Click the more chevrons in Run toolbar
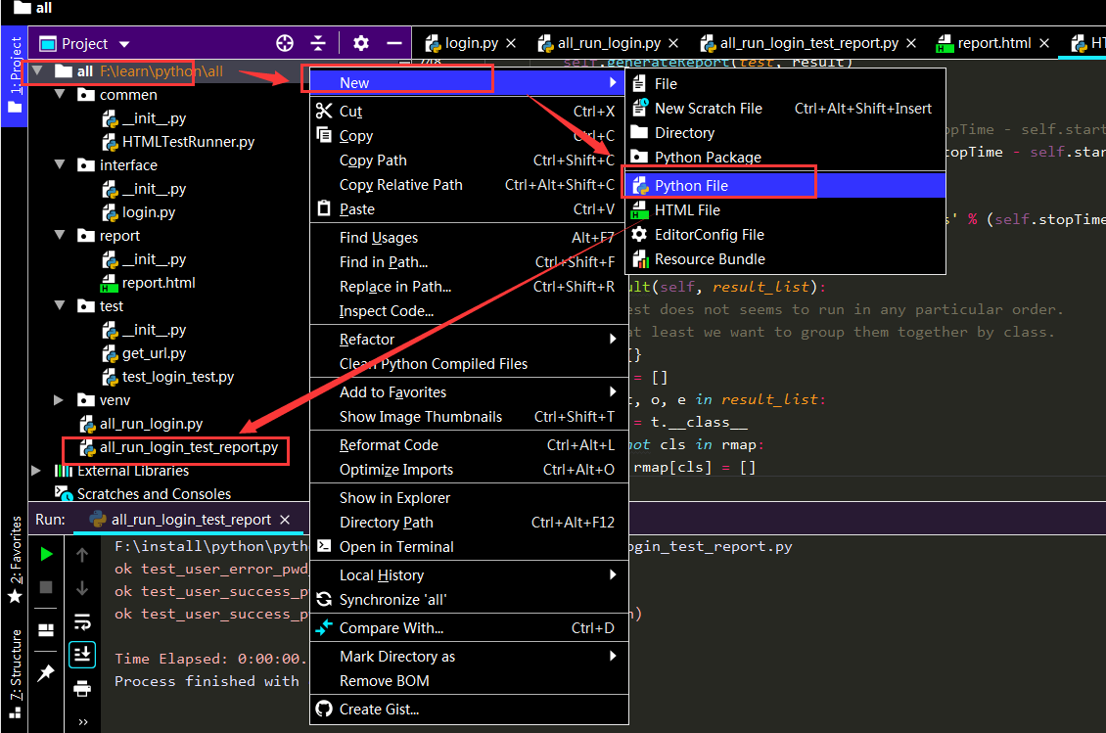Image resolution: width=1106 pixels, height=733 pixels. tap(83, 721)
